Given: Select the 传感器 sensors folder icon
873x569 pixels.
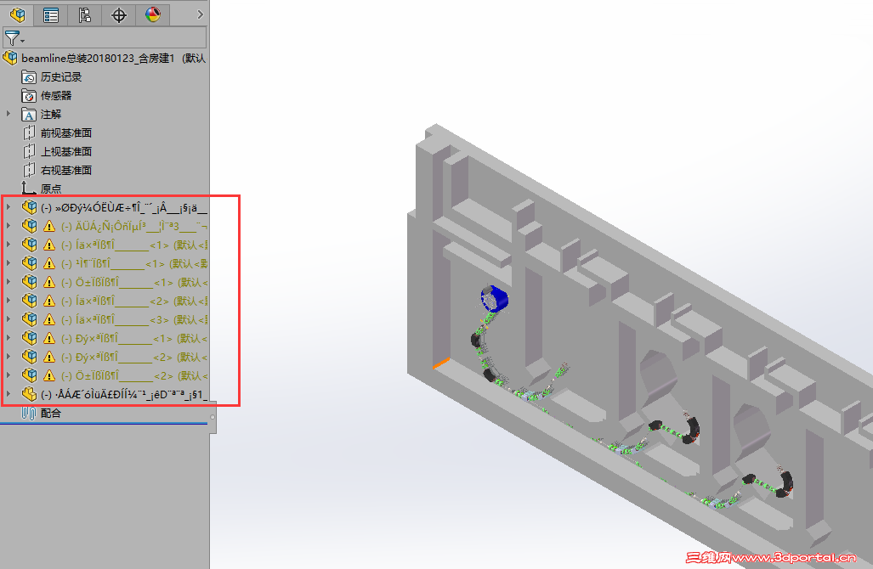Looking at the screenshot, I should coord(29,96).
